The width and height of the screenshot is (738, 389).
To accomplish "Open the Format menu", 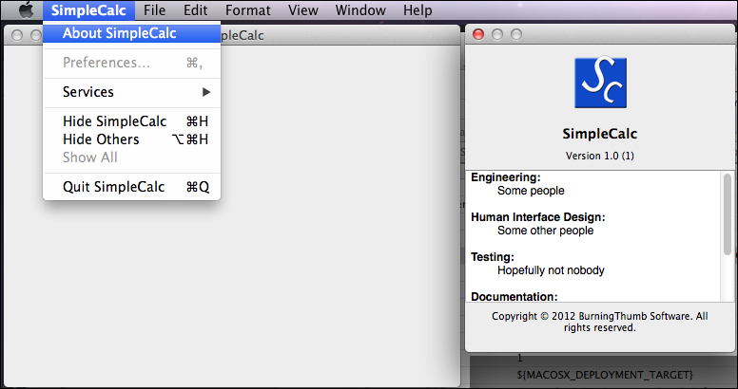I will coord(247,10).
